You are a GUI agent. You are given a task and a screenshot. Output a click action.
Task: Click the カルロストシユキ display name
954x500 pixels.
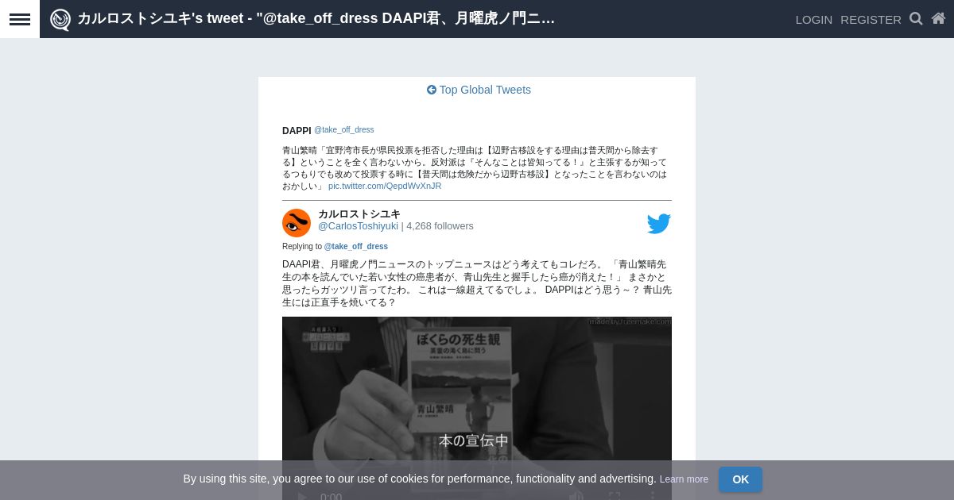coord(359,213)
